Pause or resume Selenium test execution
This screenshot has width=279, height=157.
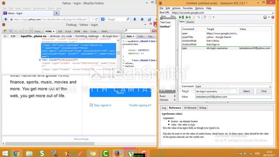(x=194, y=17)
